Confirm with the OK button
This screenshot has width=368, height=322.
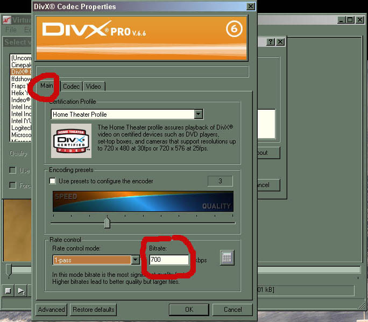pos(189,310)
